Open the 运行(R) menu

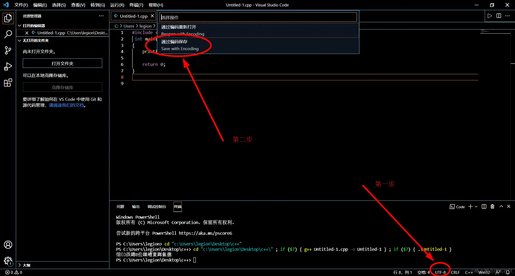pyautogui.click(x=117, y=5)
